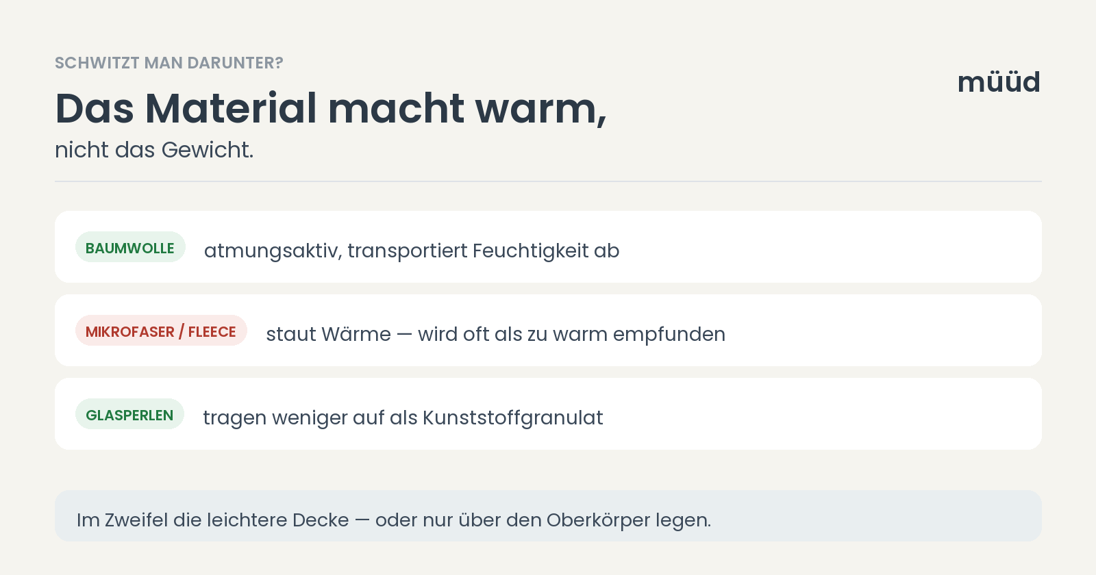The width and height of the screenshot is (1096, 575).
Task: Click the horizontal divider line below the header
Action: (548, 181)
